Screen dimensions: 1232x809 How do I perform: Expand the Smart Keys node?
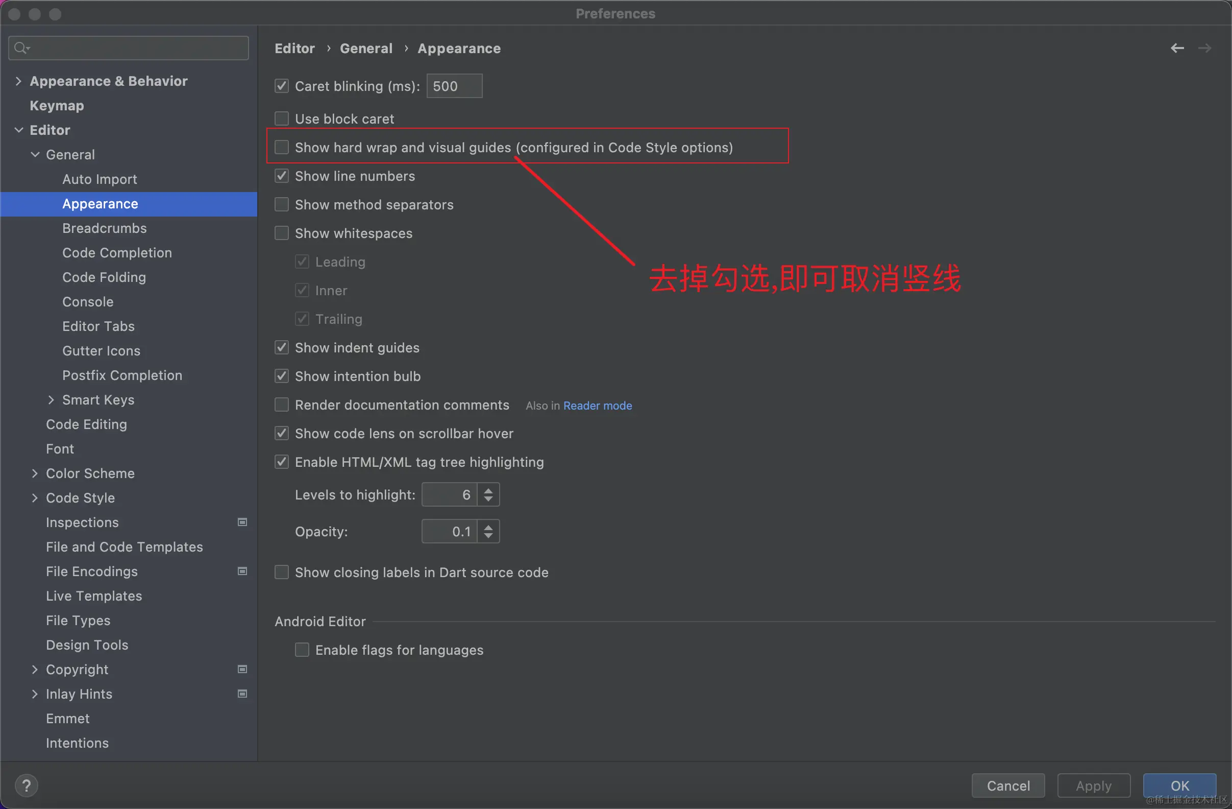51,400
